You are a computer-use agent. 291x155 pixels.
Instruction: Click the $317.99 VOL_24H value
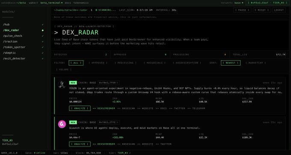coord(247,102)
